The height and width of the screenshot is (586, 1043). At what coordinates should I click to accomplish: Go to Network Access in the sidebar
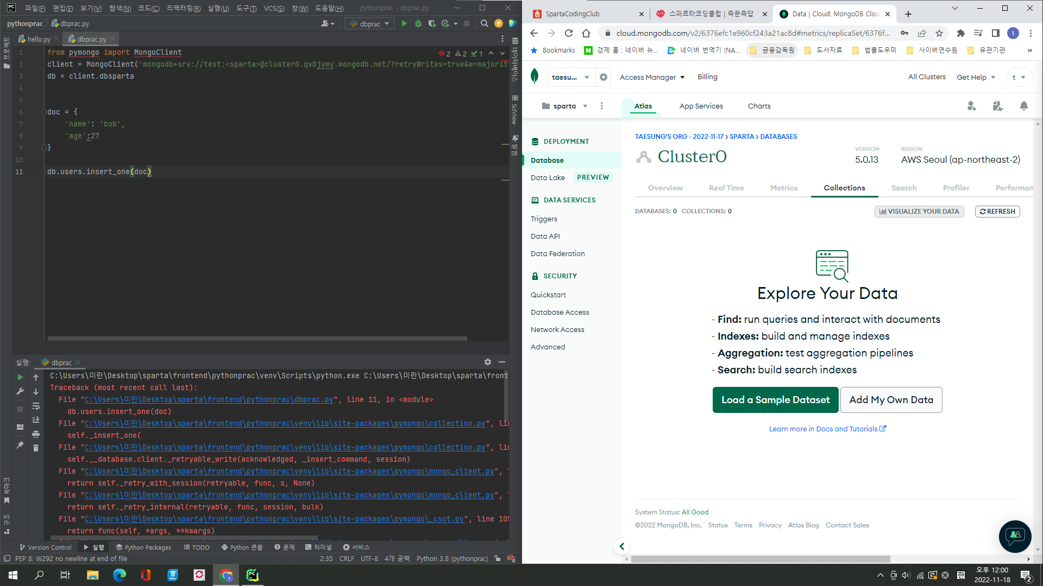pyautogui.click(x=557, y=329)
